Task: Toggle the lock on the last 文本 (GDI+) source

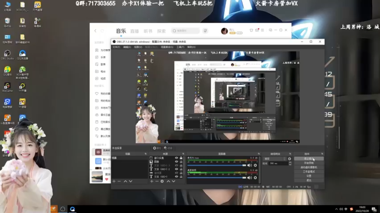Action: click(x=181, y=177)
